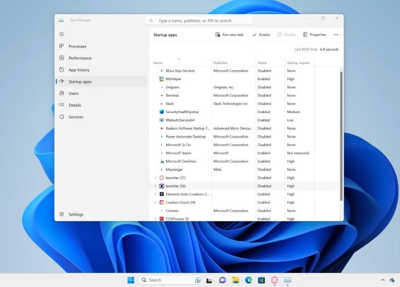400x287 pixels.
Task: Sort by Startup impact column header
Action: [299, 63]
